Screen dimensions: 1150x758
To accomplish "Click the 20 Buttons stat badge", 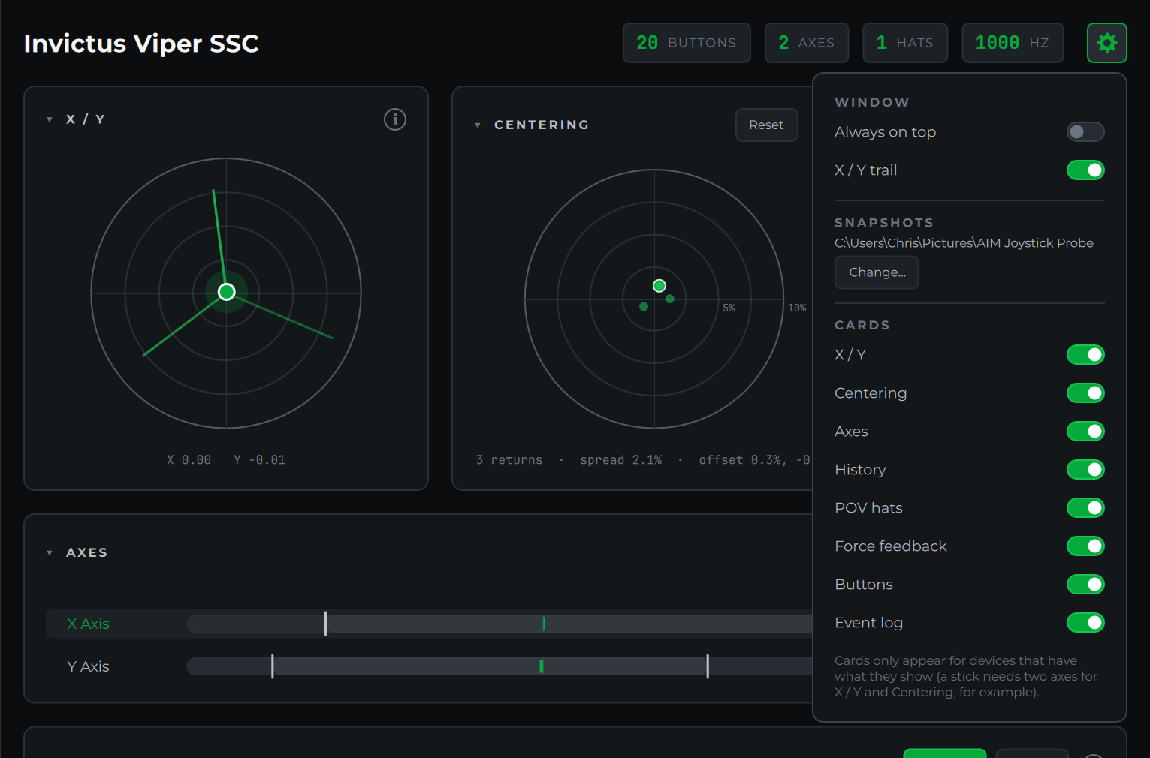I will (687, 43).
